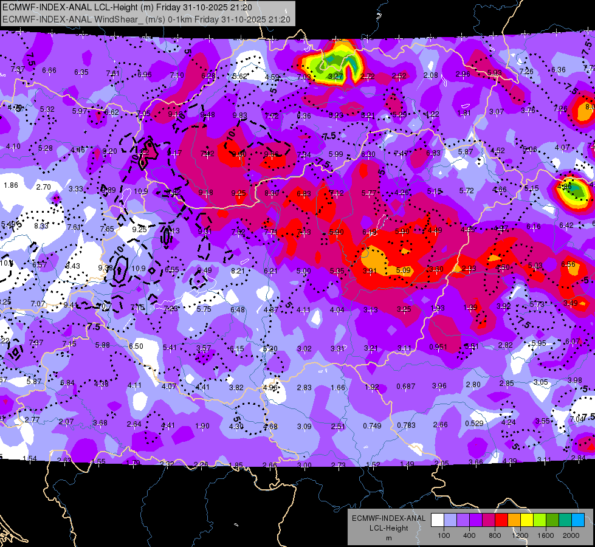The image size is (595, 547).
Task: Click the wind shear value 1.93
Action: point(438,308)
